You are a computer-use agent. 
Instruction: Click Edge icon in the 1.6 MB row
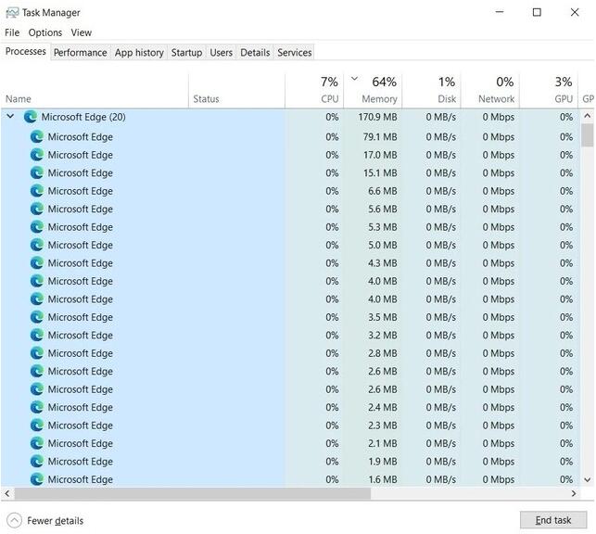point(37,479)
